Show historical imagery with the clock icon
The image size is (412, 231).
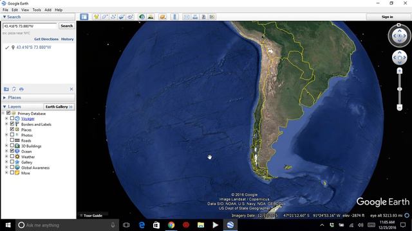(x=142, y=17)
